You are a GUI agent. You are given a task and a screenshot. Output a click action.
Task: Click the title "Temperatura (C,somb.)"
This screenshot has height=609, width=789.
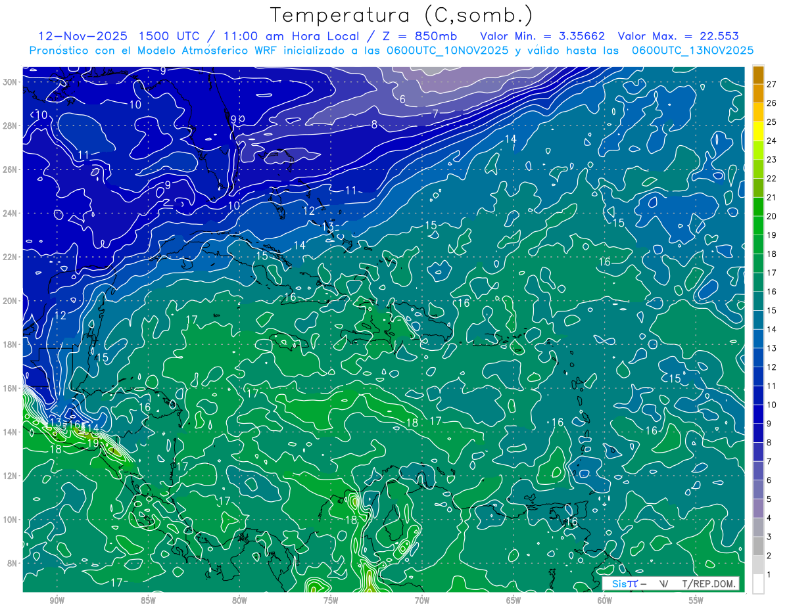(x=402, y=15)
